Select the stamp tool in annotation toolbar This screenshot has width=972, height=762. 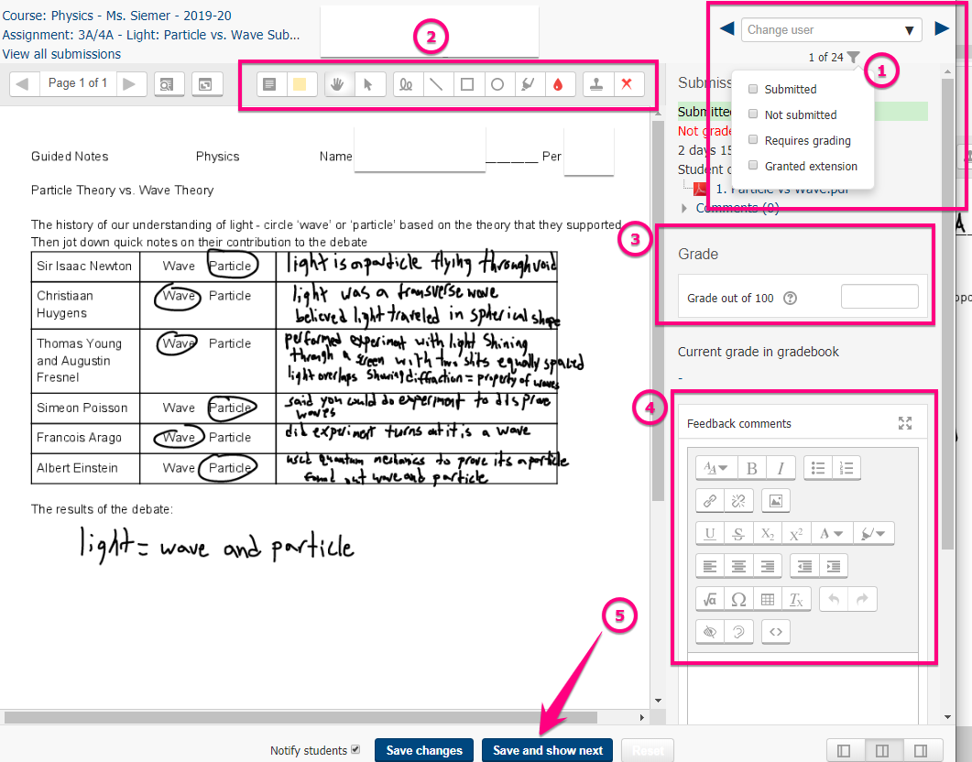click(595, 84)
